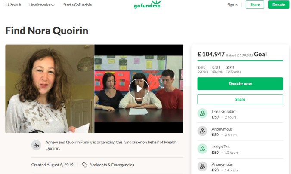Open the GoFundMe logo homepage link
291x174 pixels.
[147, 5]
